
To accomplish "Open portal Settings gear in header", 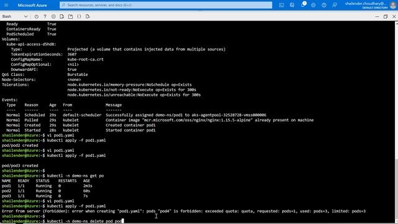I will pyautogui.click(x=313, y=5).
